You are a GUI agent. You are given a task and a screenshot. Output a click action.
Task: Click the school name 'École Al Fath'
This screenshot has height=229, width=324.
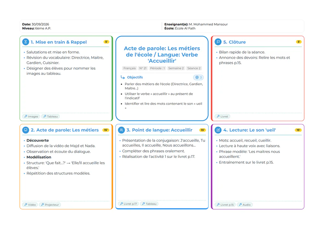185,28
